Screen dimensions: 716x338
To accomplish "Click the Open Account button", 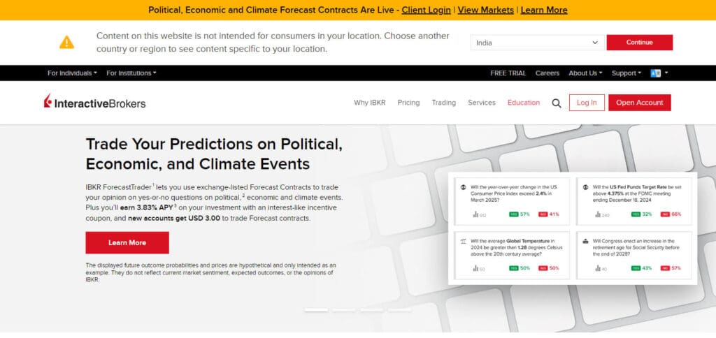I will (639, 103).
